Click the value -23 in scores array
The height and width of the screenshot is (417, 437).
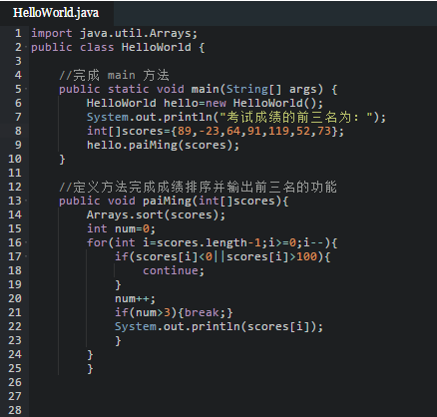click(209, 131)
